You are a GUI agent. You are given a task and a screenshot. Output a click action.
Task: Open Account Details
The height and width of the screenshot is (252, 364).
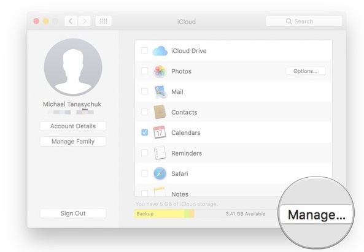tap(73, 126)
